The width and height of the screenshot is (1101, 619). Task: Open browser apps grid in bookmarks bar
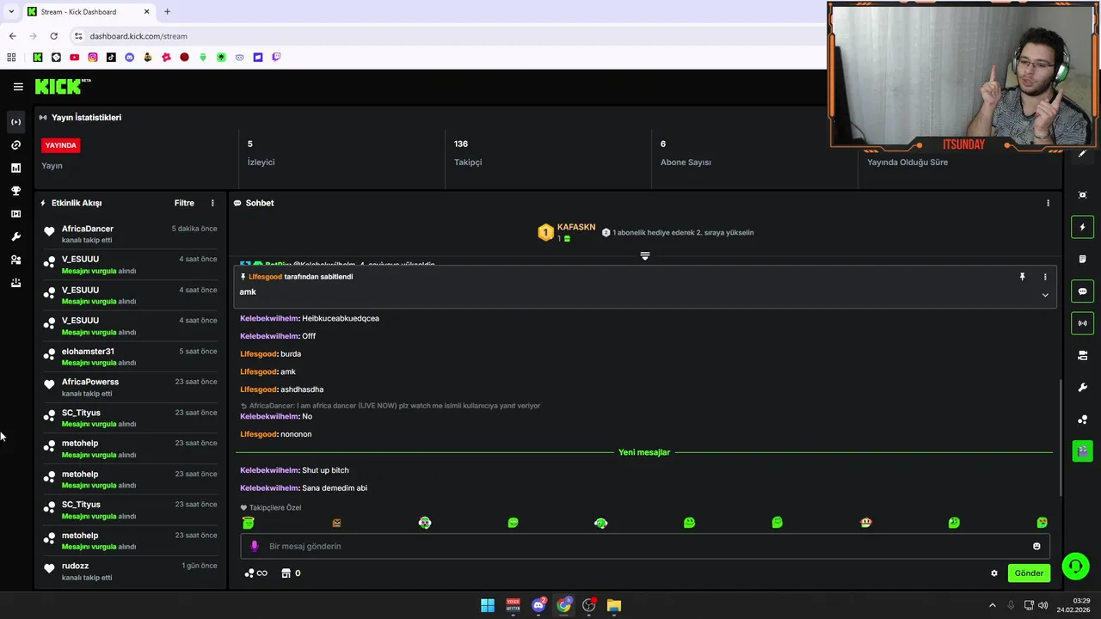coord(11,58)
